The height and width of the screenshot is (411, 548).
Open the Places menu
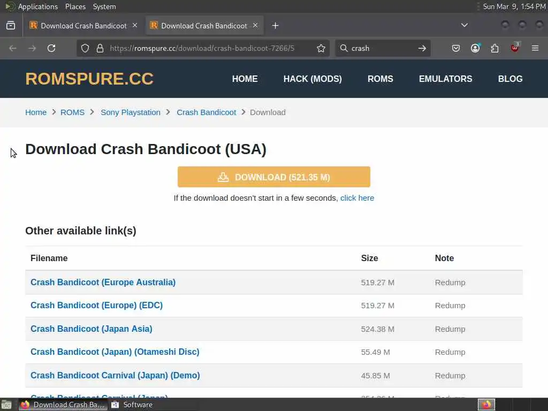tap(75, 6)
